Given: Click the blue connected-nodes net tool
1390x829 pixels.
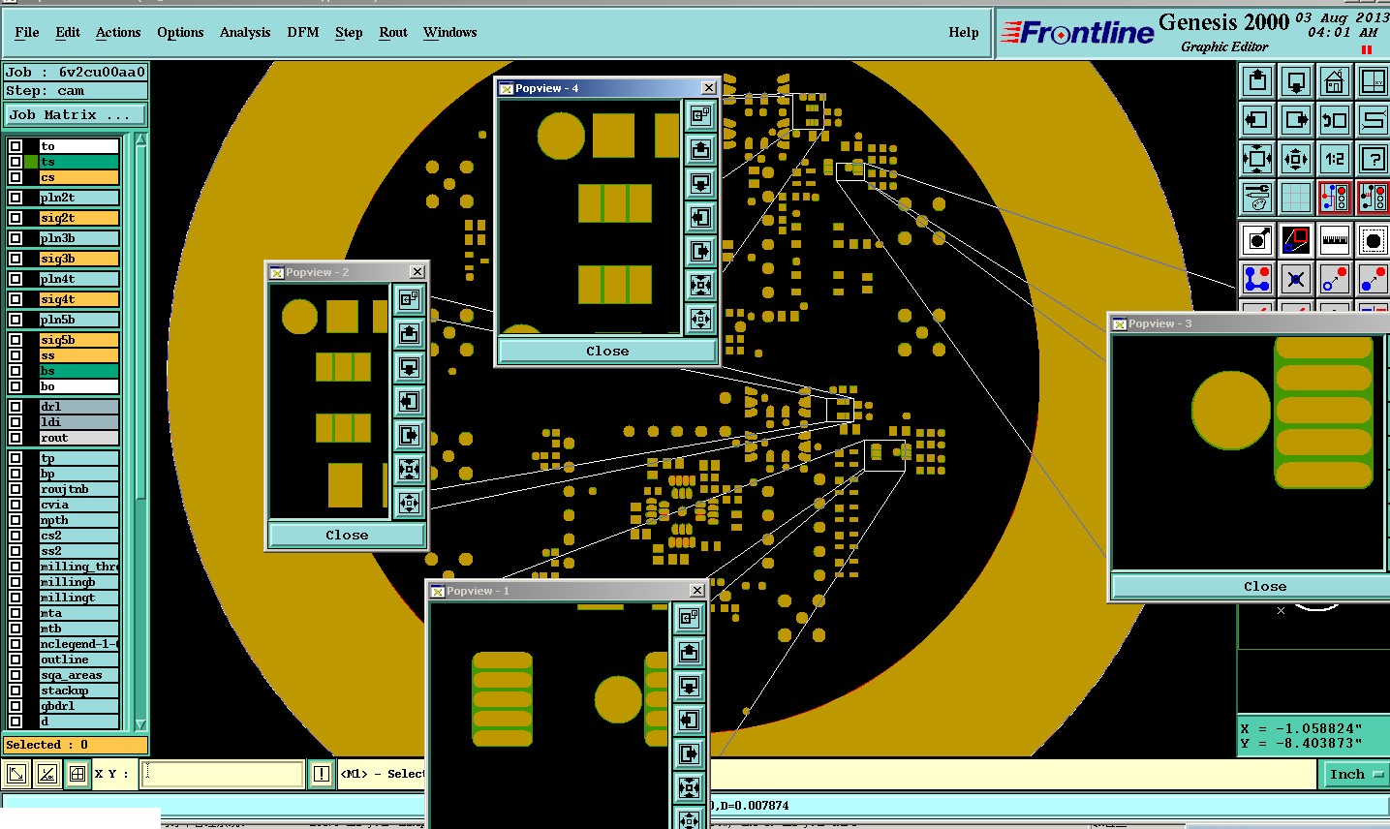Looking at the screenshot, I should (x=1257, y=279).
